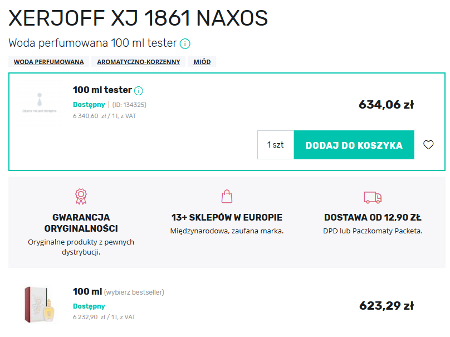The image size is (450, 337).
Task: Open the WODA PERFUMOWANA category tag
Action: tap(48, 62)
